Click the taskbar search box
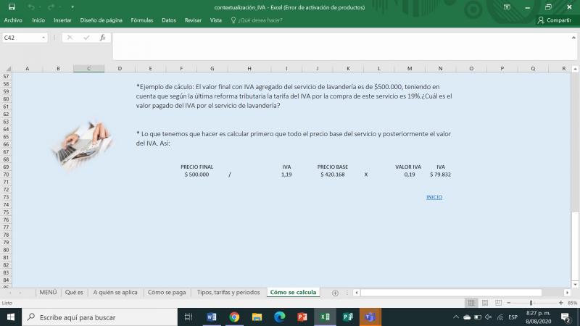The image size is (580, 326). coord(100,317)
